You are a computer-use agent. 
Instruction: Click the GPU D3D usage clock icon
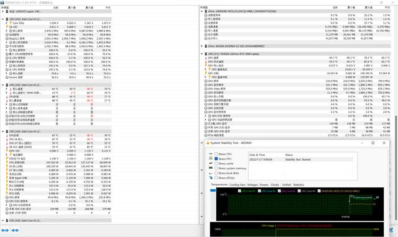tap(7, 201)
